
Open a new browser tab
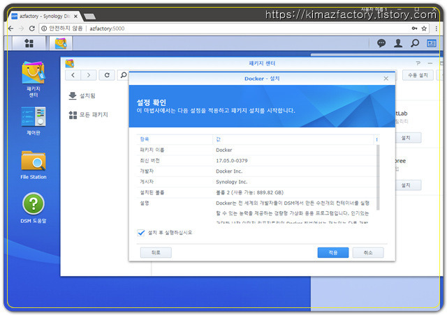click(x=90, y=17)
